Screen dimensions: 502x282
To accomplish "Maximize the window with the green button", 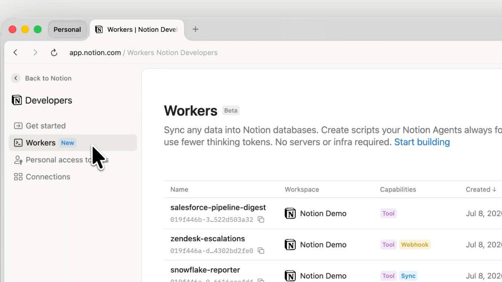I will tap(38, 30).
